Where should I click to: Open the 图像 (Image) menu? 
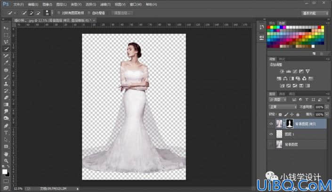point(47,4)
